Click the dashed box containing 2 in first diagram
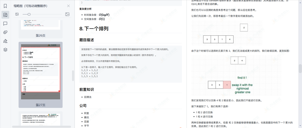The image size is (302, 128). coord(244,28)
